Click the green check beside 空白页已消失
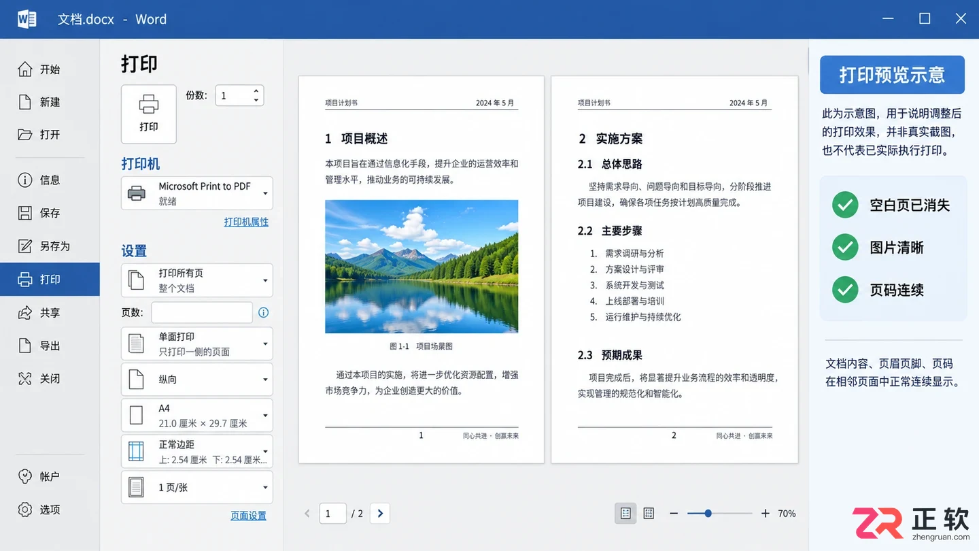Viewport: 979px width, 551px height. [845, 205]
